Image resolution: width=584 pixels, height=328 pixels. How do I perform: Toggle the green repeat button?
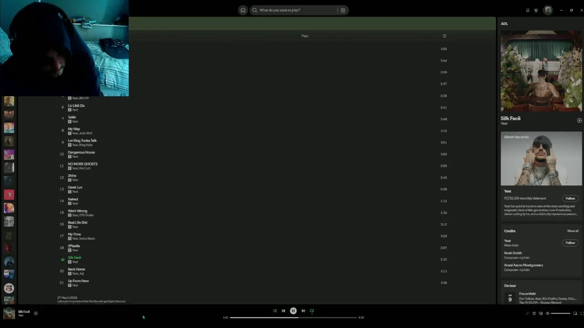pos(312,311)
